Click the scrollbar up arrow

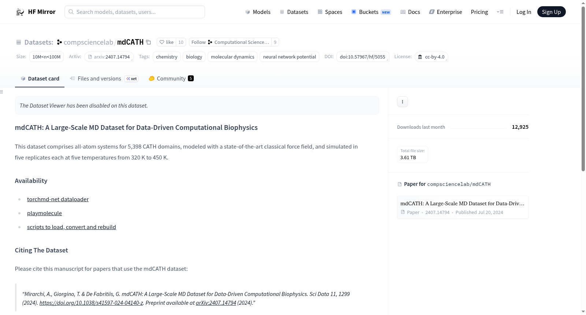tap(583, 3)
